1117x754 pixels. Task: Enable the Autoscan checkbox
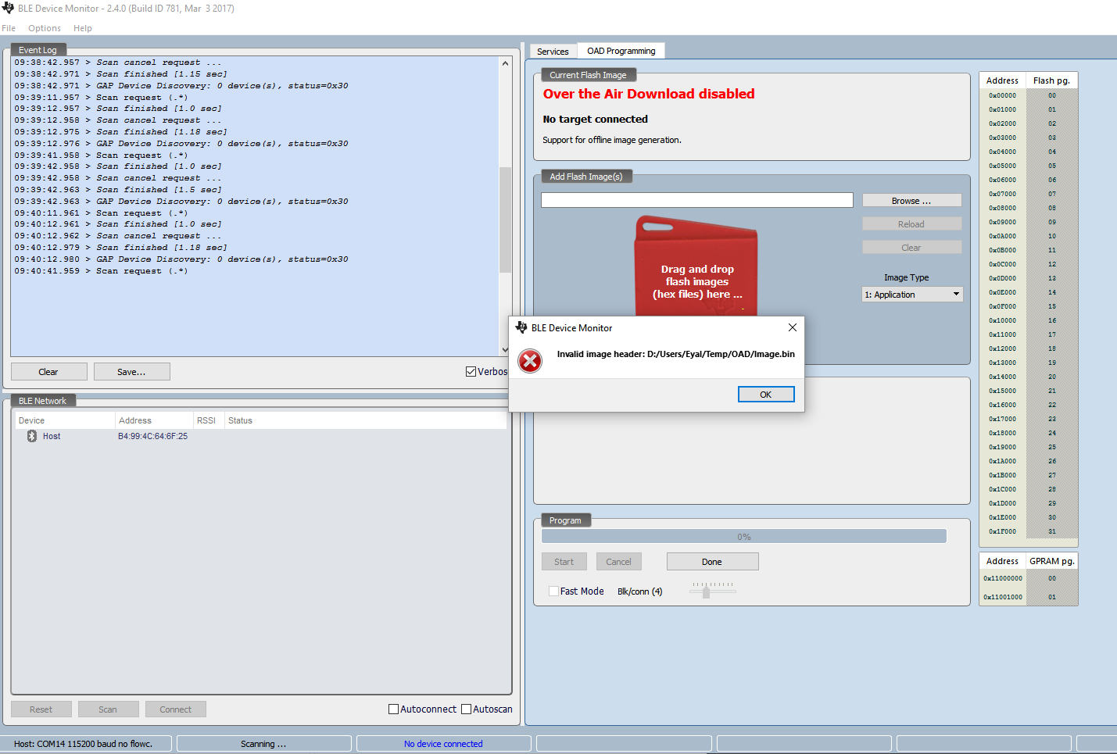tap(466, 709)
